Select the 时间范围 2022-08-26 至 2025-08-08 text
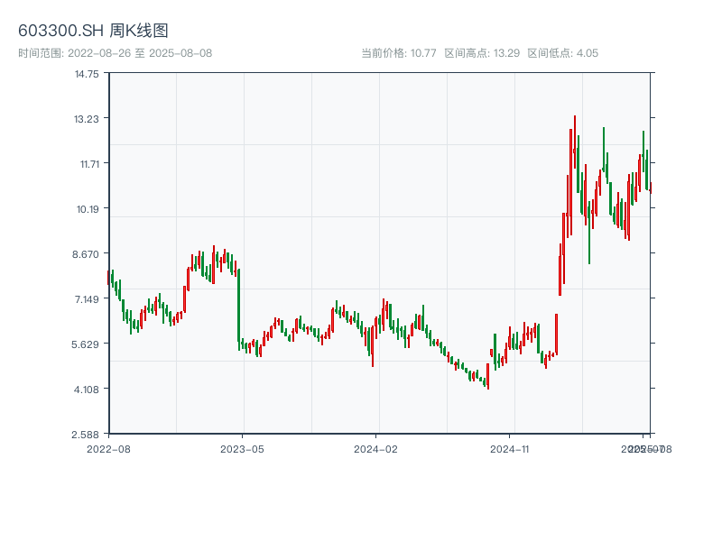Screen dimensions: 722x541 [116, 53]
